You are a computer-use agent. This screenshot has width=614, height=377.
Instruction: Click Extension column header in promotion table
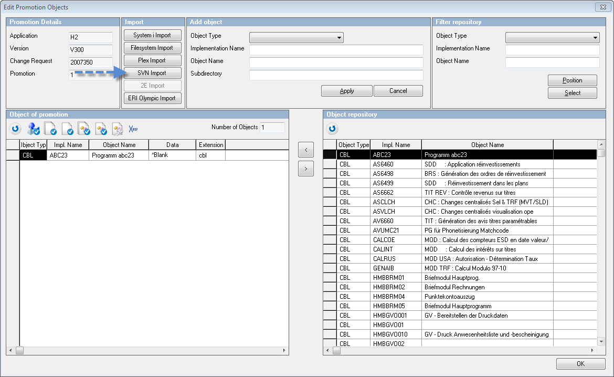210,144
